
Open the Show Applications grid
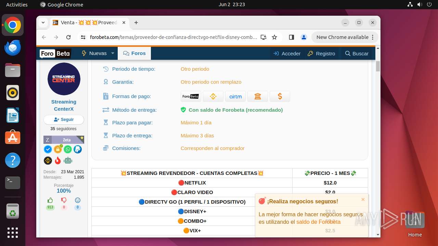13,232
